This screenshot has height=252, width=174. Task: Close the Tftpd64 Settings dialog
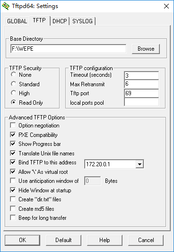point(166,6)
